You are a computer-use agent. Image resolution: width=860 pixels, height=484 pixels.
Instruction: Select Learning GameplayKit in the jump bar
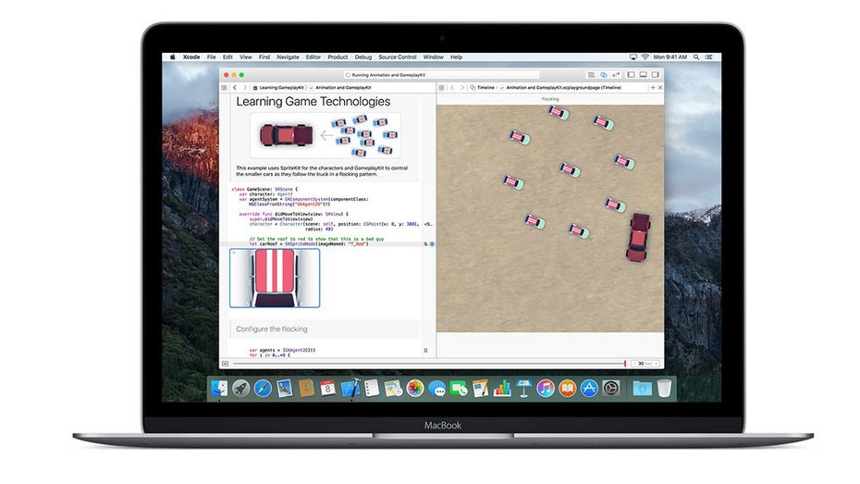(278, 88)
